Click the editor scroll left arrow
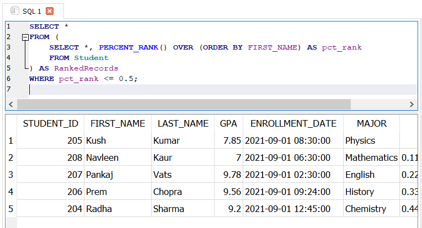422x228 pixels. (x=11, y=104)
